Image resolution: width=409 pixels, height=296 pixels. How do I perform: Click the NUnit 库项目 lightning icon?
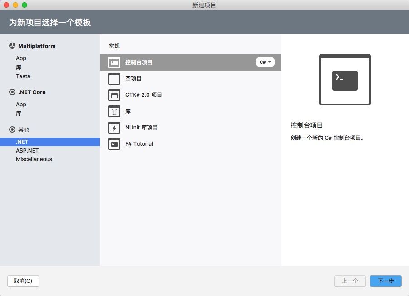tap(114, 128)
